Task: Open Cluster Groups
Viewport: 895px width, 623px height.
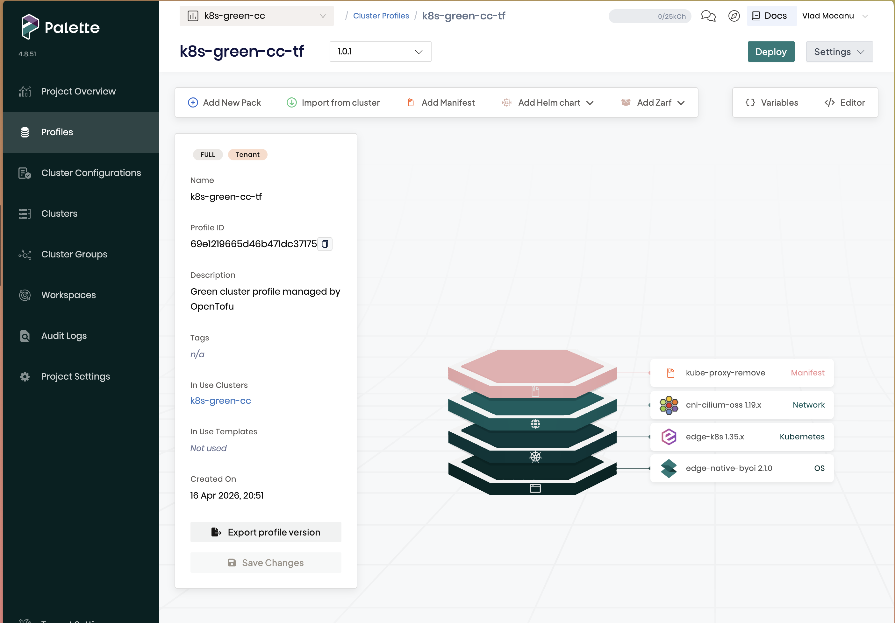Action: (x=81, y=255)
